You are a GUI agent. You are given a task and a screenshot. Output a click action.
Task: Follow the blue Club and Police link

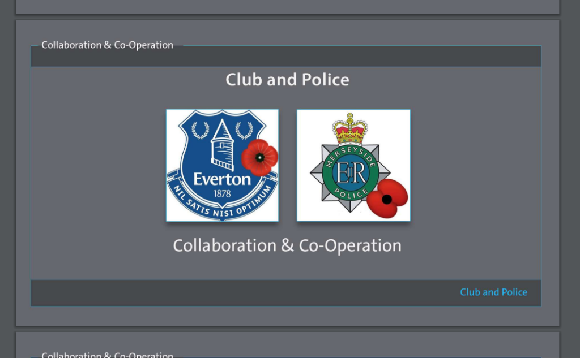[493, 292]
